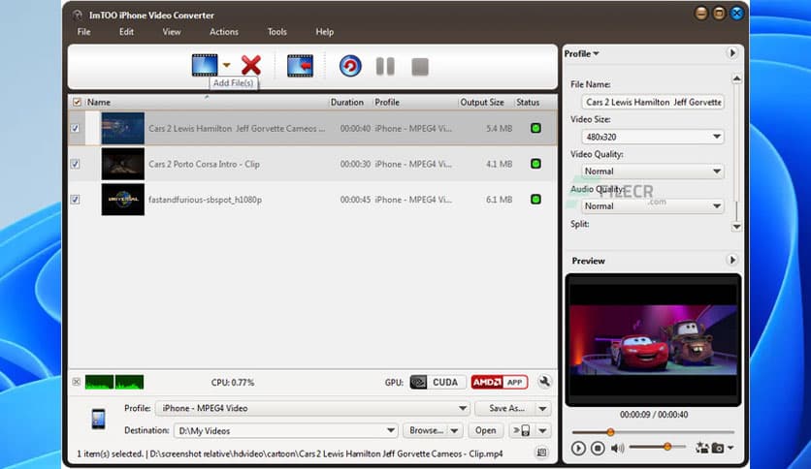Click the Open destination button
811x469 pixels.
coord(486,430)
